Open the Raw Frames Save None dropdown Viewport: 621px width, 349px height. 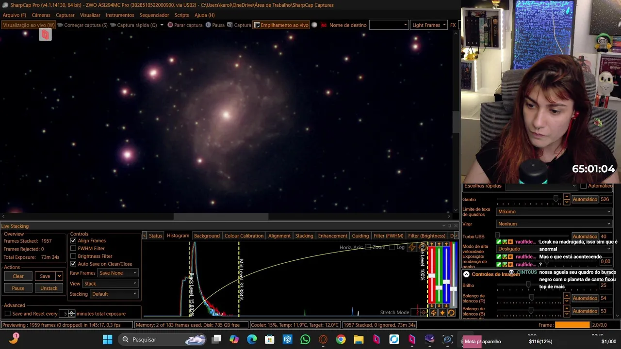[118, 273]
